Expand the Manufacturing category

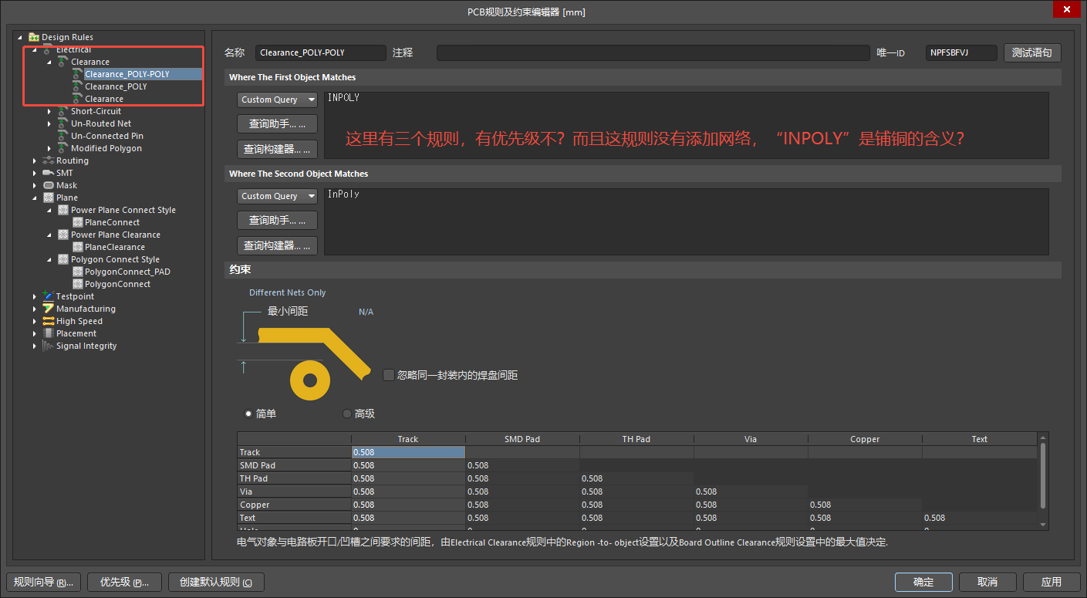click(35, 309)
